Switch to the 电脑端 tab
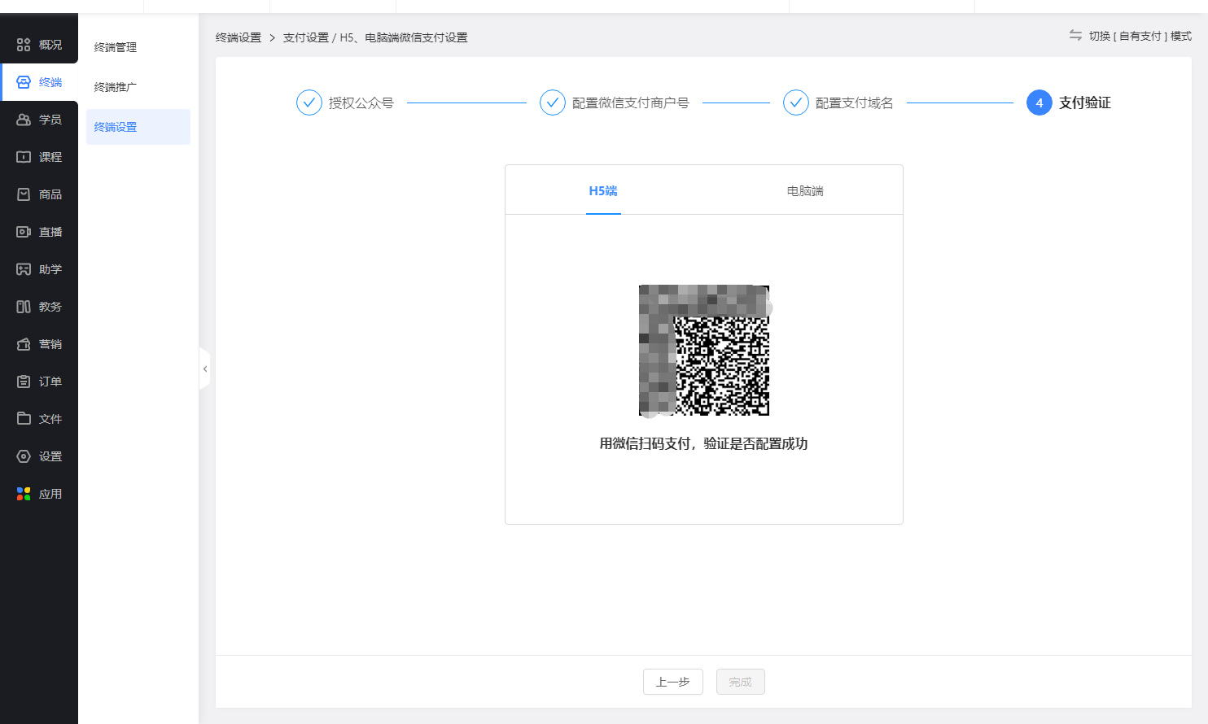Image resolution: width=1208 pixels, height=724 pixels. (x=805, y=190)
